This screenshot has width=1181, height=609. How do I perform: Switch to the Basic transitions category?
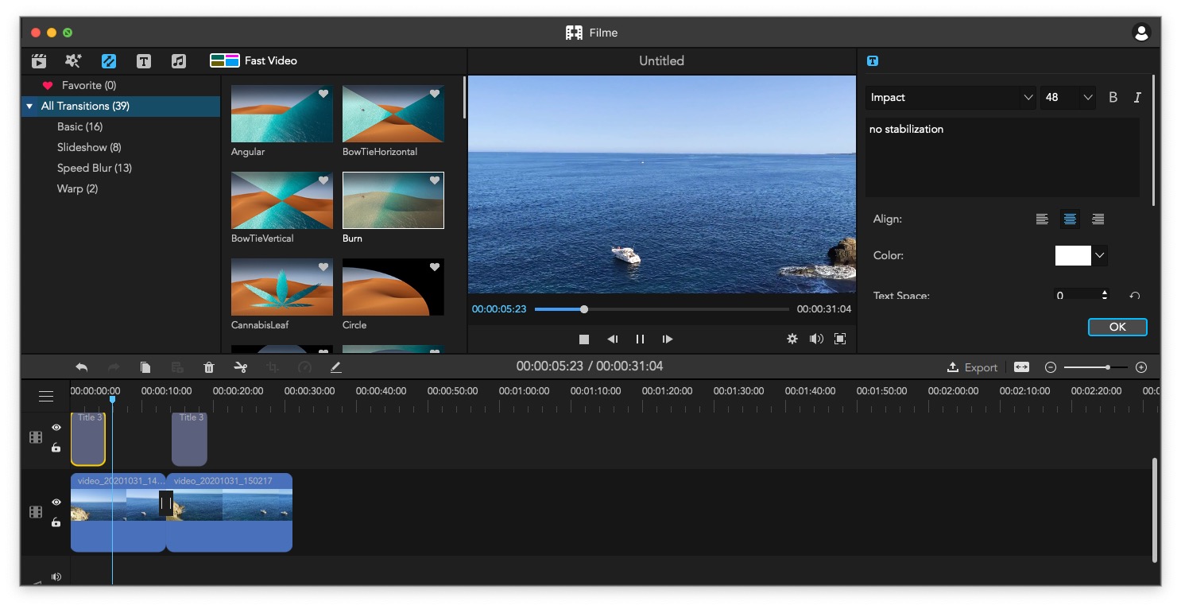click(80, 126)
